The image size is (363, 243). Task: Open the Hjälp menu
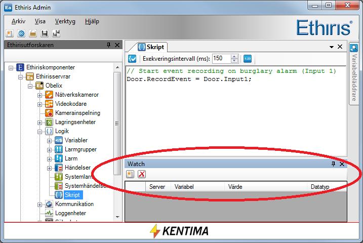[x=92, y=21]
